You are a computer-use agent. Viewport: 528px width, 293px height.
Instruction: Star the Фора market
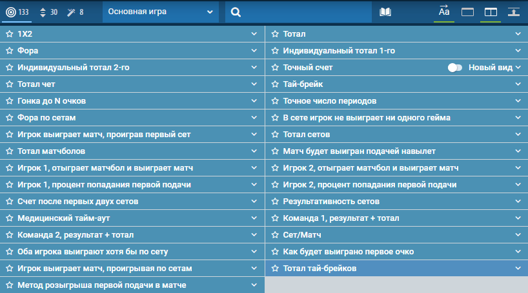[x=10, y=50]
